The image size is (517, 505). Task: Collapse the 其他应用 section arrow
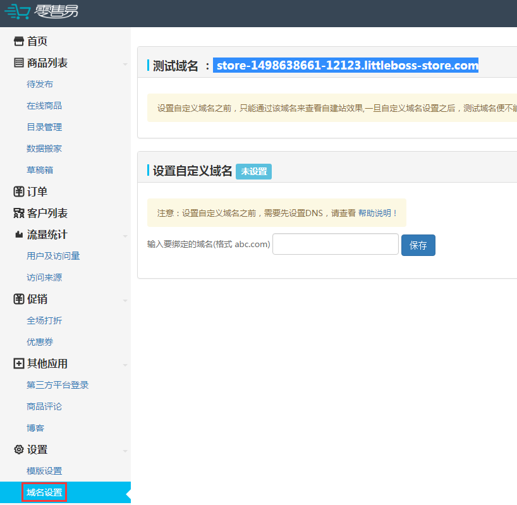tap(125, 365)
